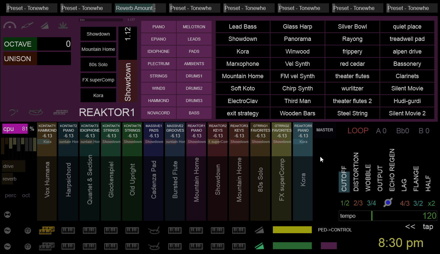440x254 pixels.
Task: Toggle the LOOP control
Action: 358,131
